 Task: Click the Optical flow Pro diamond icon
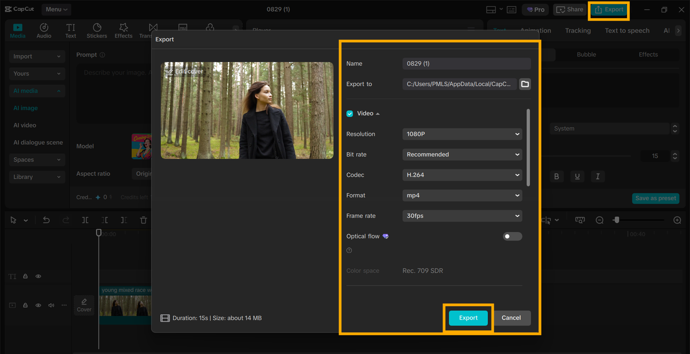(x=385, y=236)
